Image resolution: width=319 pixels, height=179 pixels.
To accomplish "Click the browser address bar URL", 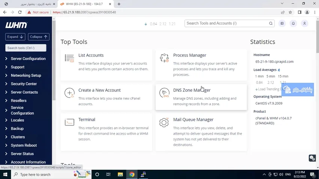I will (84, 12).
